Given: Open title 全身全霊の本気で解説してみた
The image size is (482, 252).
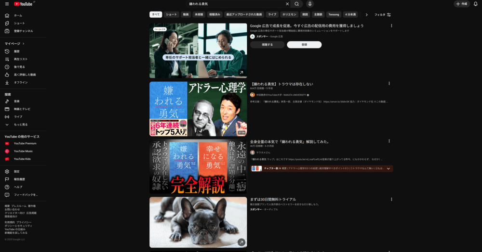Looking at the screenshot, I should tap(290, 142).
